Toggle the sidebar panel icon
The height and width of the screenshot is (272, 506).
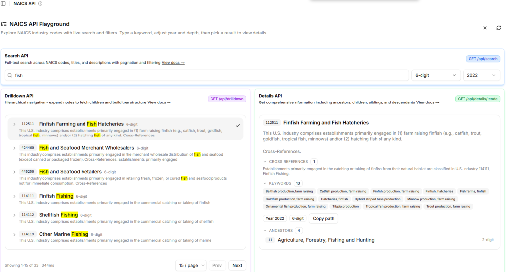[4, 3]
